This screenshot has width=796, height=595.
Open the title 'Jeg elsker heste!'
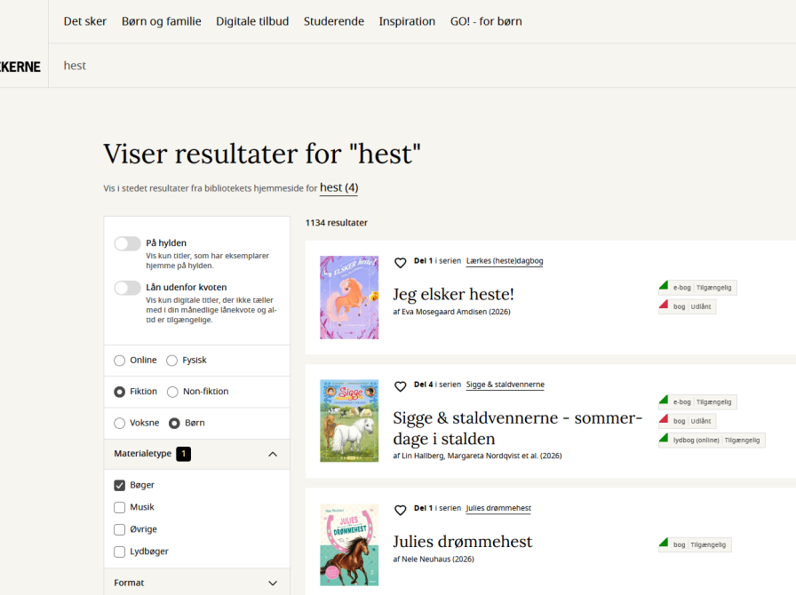(453, 295)
